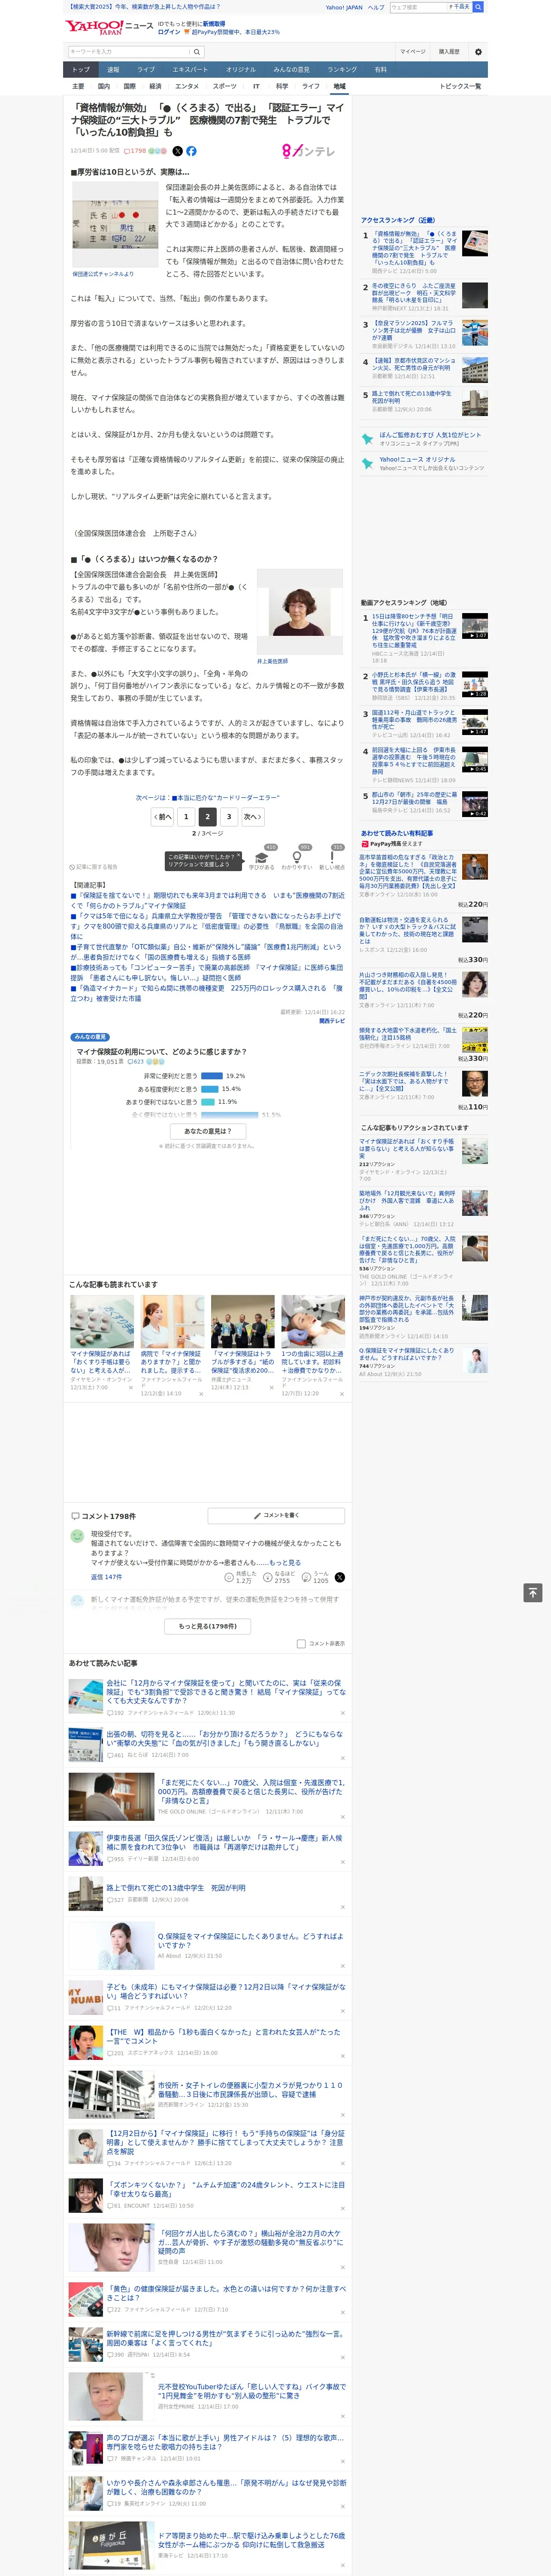This screenshot has width=551, height=2576.
Task: Open article 伊東市長選「田久保氏ゾンビ復活」
Action: click(224, 1842)
